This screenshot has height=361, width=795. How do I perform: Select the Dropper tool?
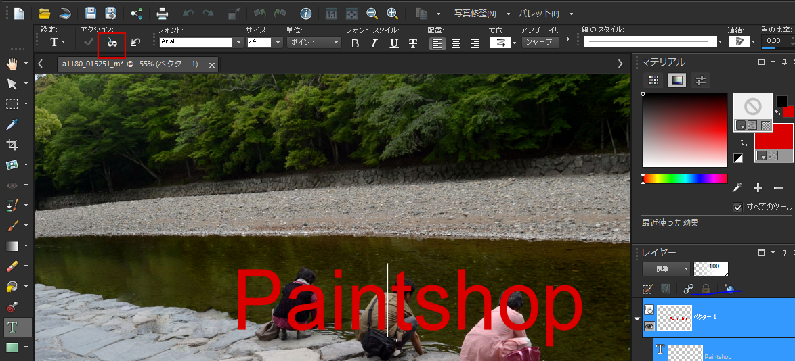click(x=12, y=124)
